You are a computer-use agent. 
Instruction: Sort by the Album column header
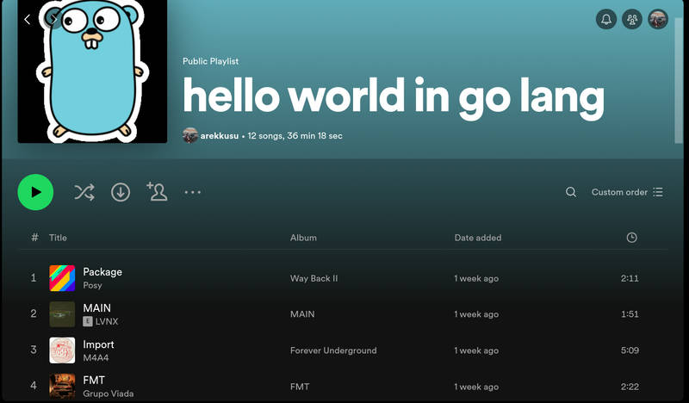click(x=303, y=238)
